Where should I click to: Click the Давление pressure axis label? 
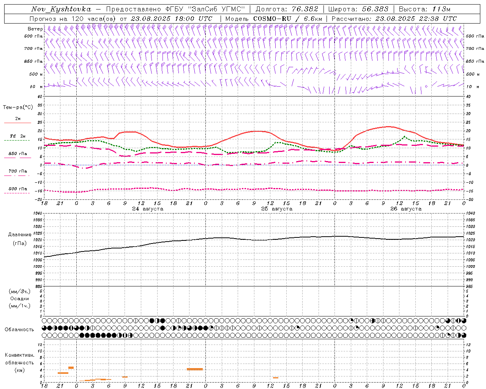click(20, 235)
